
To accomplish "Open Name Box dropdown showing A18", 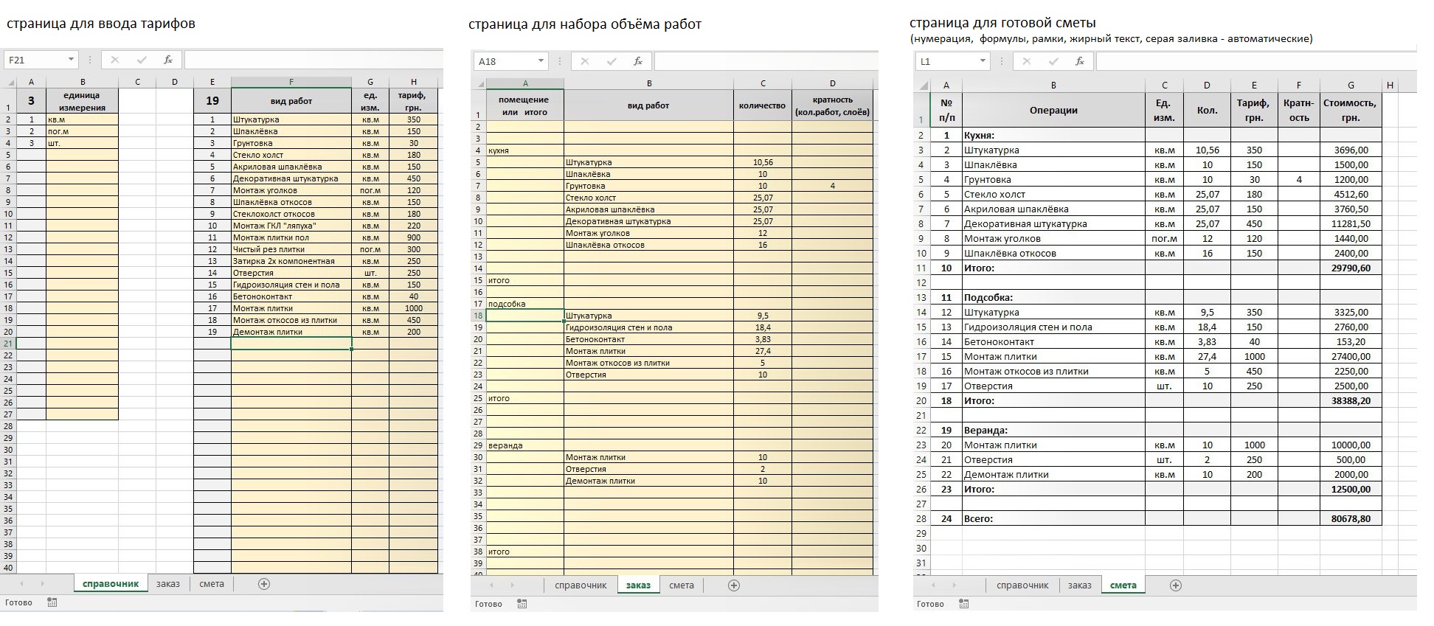I will [541, 61].
